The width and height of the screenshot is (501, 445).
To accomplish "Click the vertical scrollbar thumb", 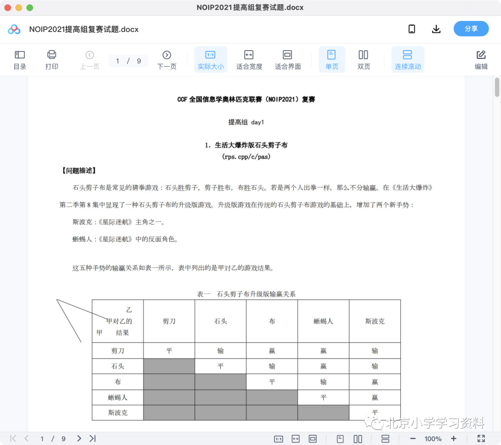I will click(497, 87).
